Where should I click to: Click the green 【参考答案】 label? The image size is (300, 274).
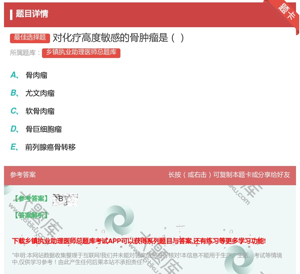pos(32,199)
